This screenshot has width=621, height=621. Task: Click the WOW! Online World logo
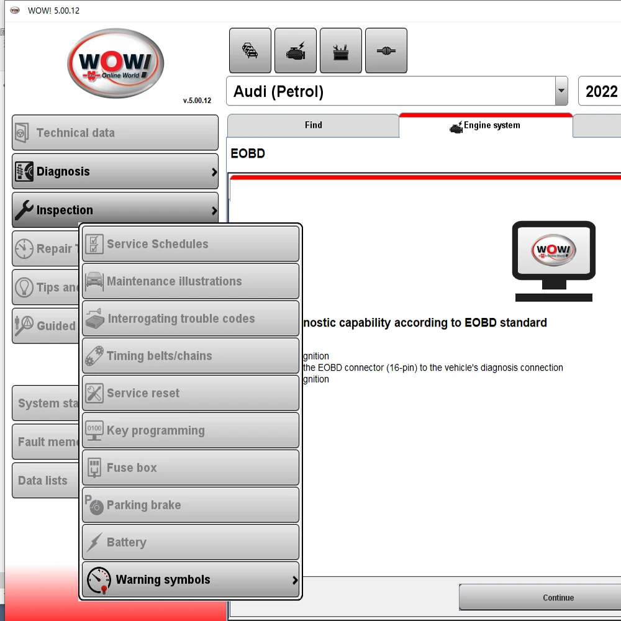click(x=116, y=63)
